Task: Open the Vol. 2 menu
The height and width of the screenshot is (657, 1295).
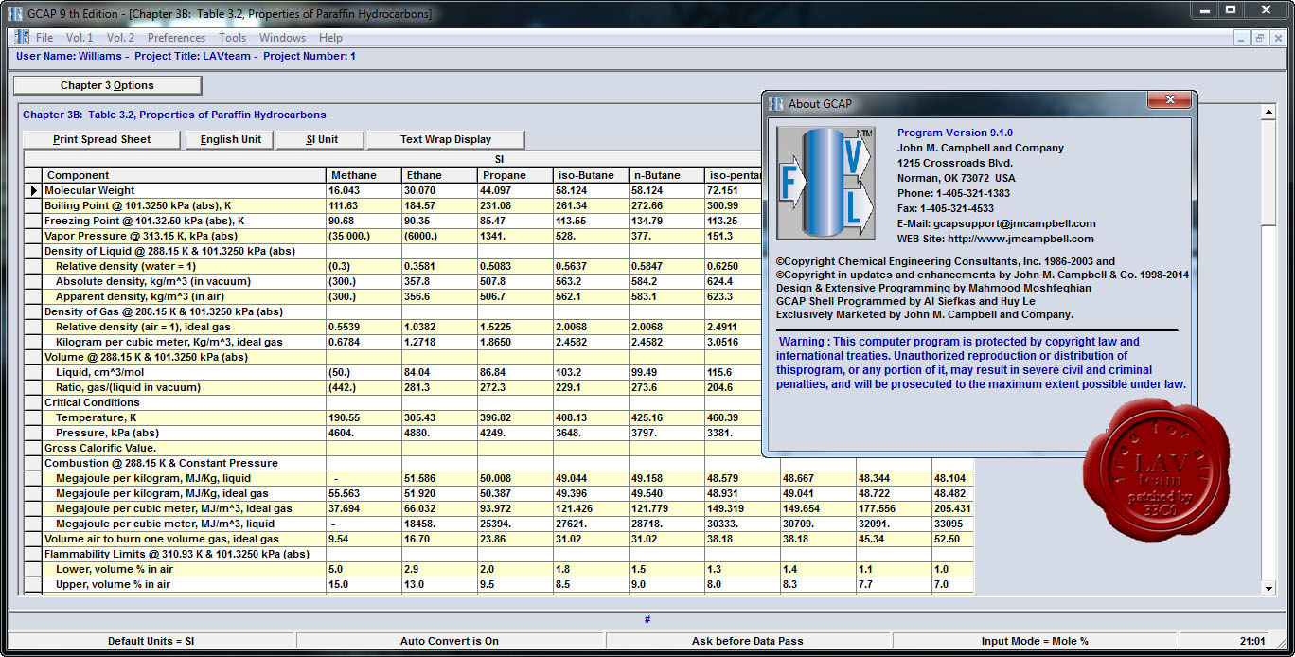Action: [x=120, y=38]
